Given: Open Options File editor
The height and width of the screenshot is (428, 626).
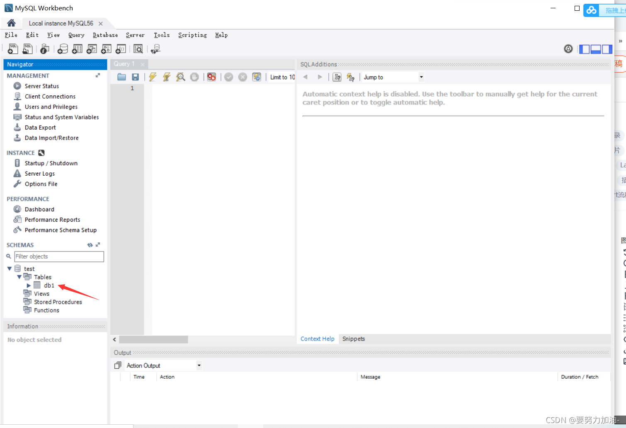Looking at the screenshot, I should (x=41, y=184).
